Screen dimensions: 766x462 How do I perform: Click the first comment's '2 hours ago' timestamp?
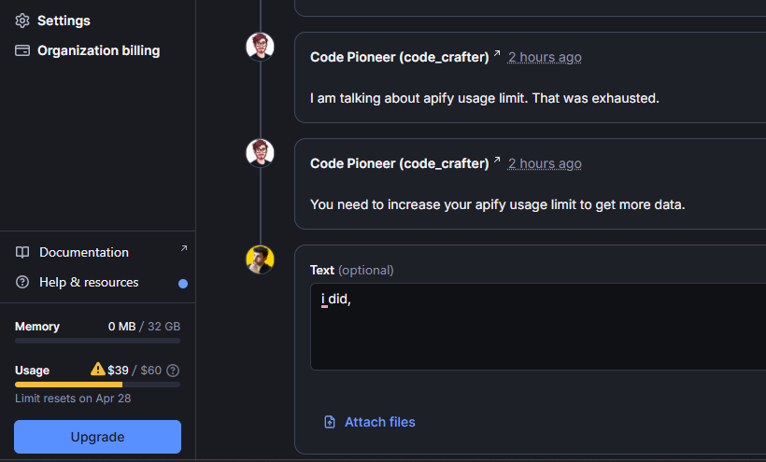pyautogui.click(x=545, y=58)
